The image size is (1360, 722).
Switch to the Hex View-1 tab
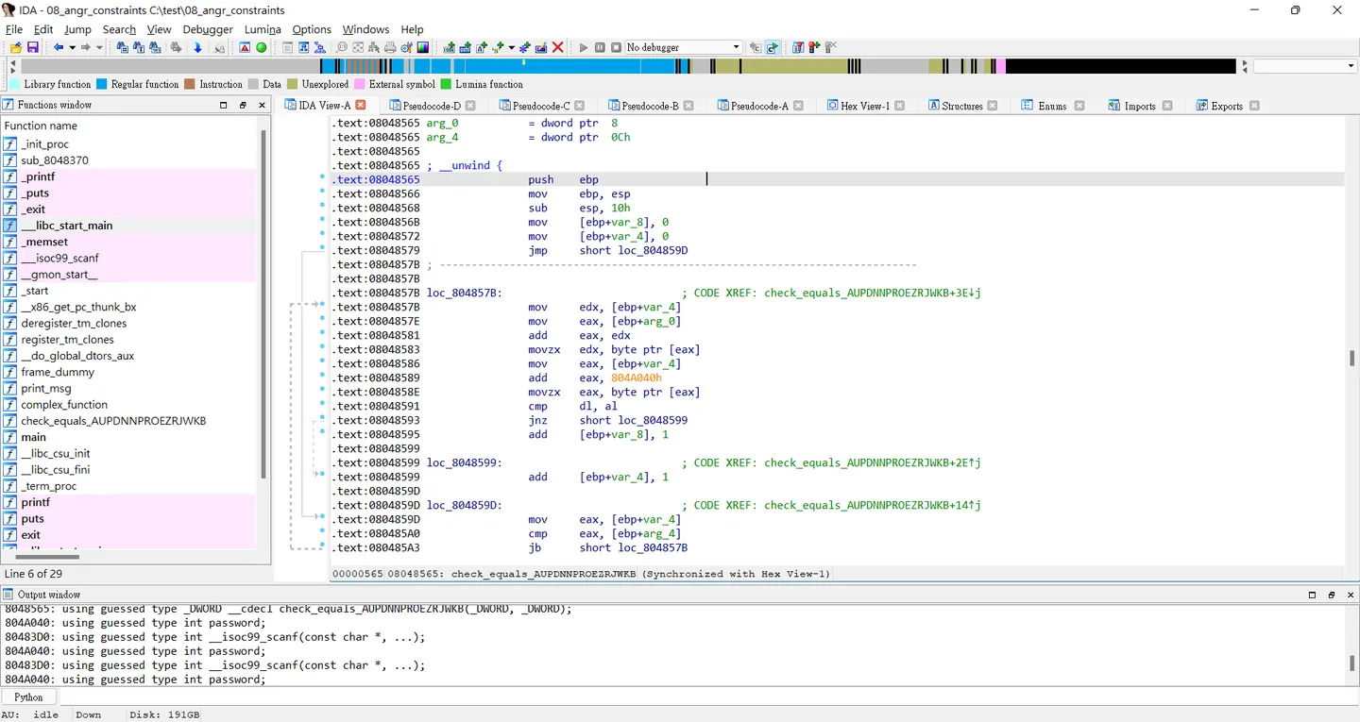[865, 106]
